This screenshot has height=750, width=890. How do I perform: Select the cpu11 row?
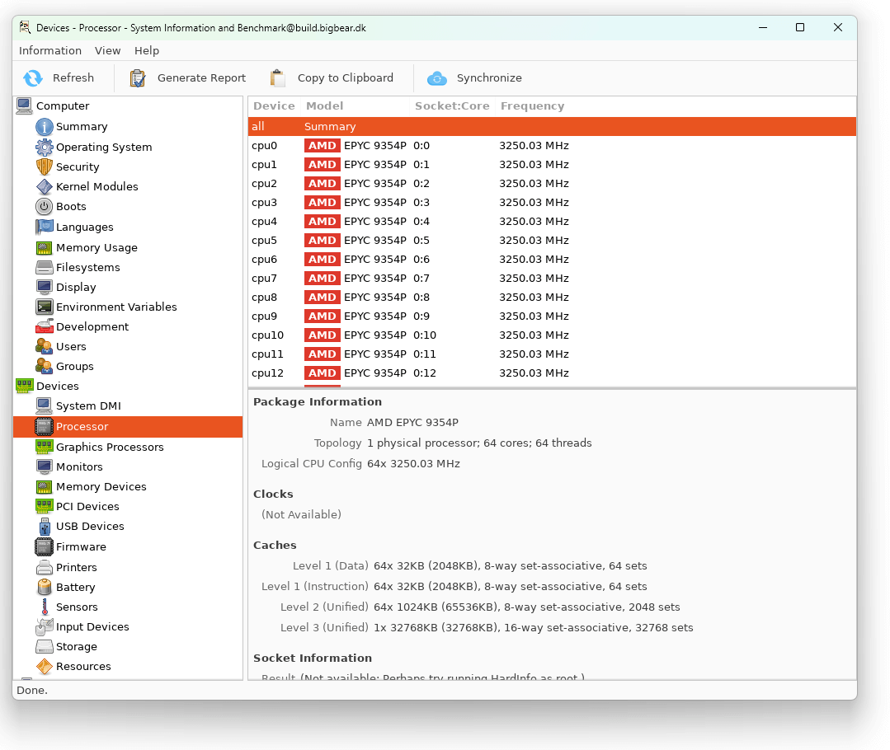click(x=552, y=354)
